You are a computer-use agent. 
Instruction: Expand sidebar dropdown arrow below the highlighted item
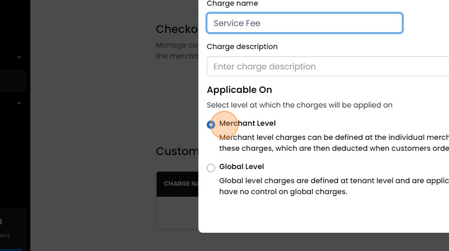click(x=19, y=103)
